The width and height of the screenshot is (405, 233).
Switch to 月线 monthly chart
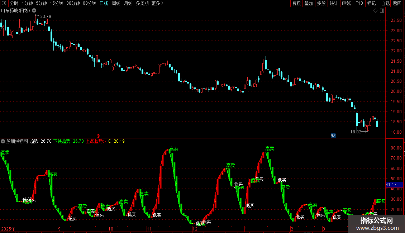click(128, 3)
